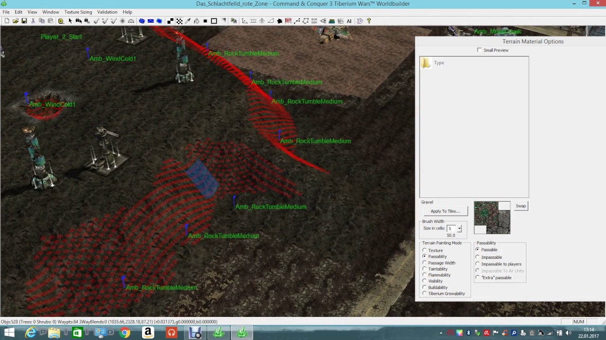This screenshot has width=606, height=340.
Task: Click the Swap textures button
Action: click(x=521, y=206)
